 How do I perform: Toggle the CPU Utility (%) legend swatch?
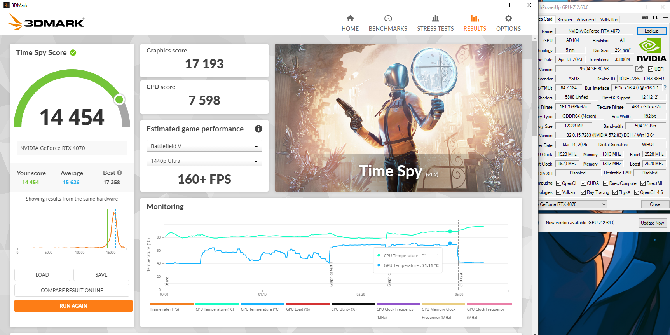(353, 304)
